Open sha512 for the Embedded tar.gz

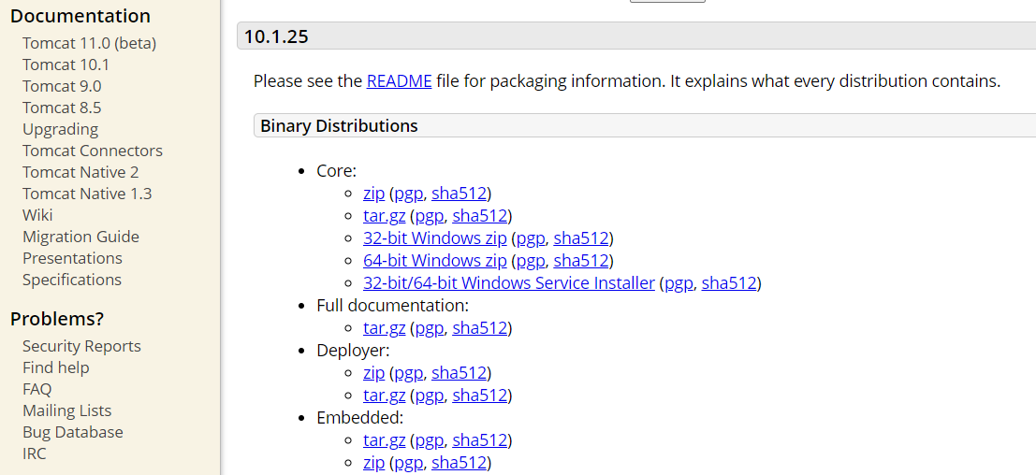coord(479,440)
